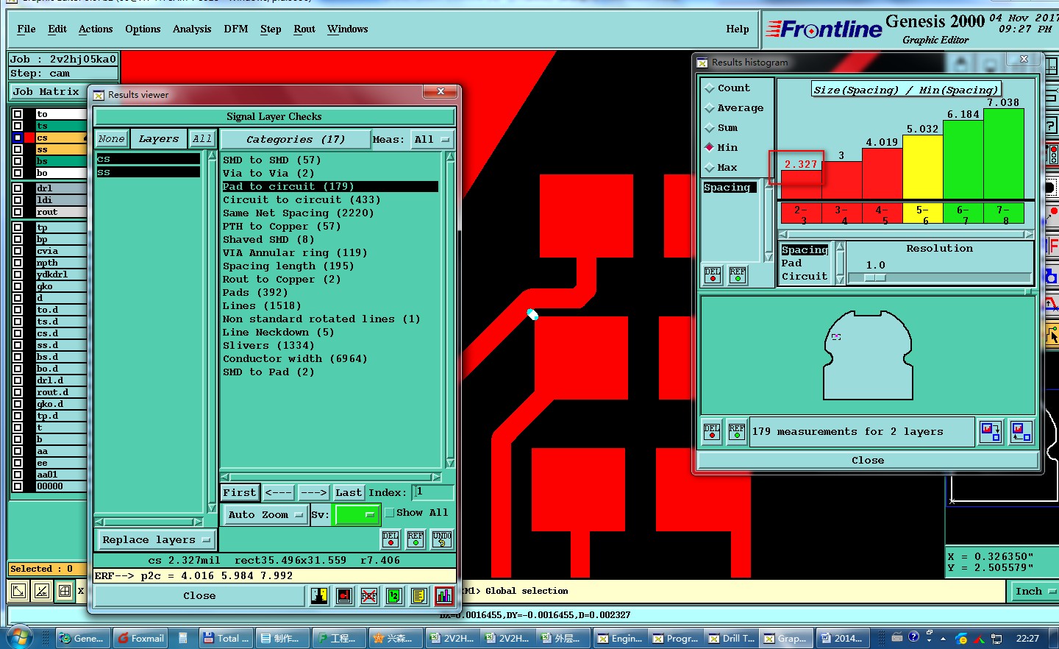1059x649 pixels.
Task: Close the Results histogram via Close button
Action: [868, 460]
